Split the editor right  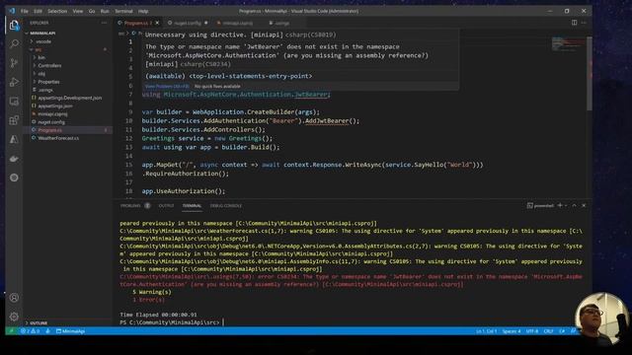tap(574, 23)
